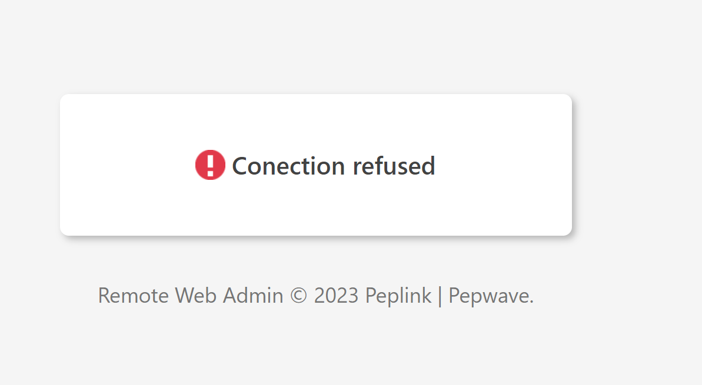Click the "Conection refused" error message
702x385 pixels.
(333, 166)
